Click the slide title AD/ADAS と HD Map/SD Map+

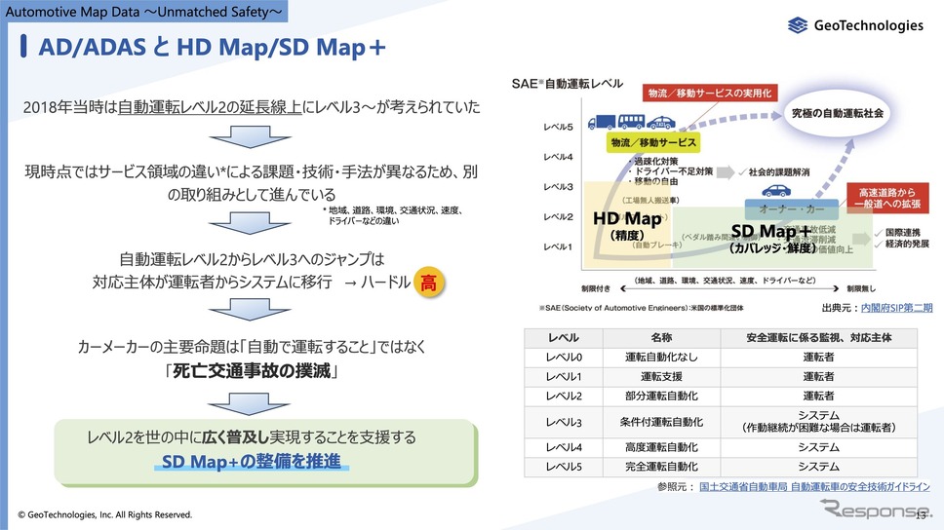[x=212, y=47]
